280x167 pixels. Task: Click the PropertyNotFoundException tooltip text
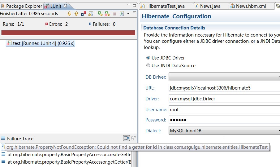tap(137, 147)
